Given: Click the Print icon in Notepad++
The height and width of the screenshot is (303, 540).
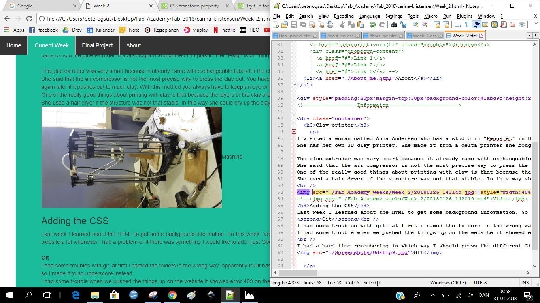Looking at the screenshot, I should pyautogui.click(x=330, y=24).
